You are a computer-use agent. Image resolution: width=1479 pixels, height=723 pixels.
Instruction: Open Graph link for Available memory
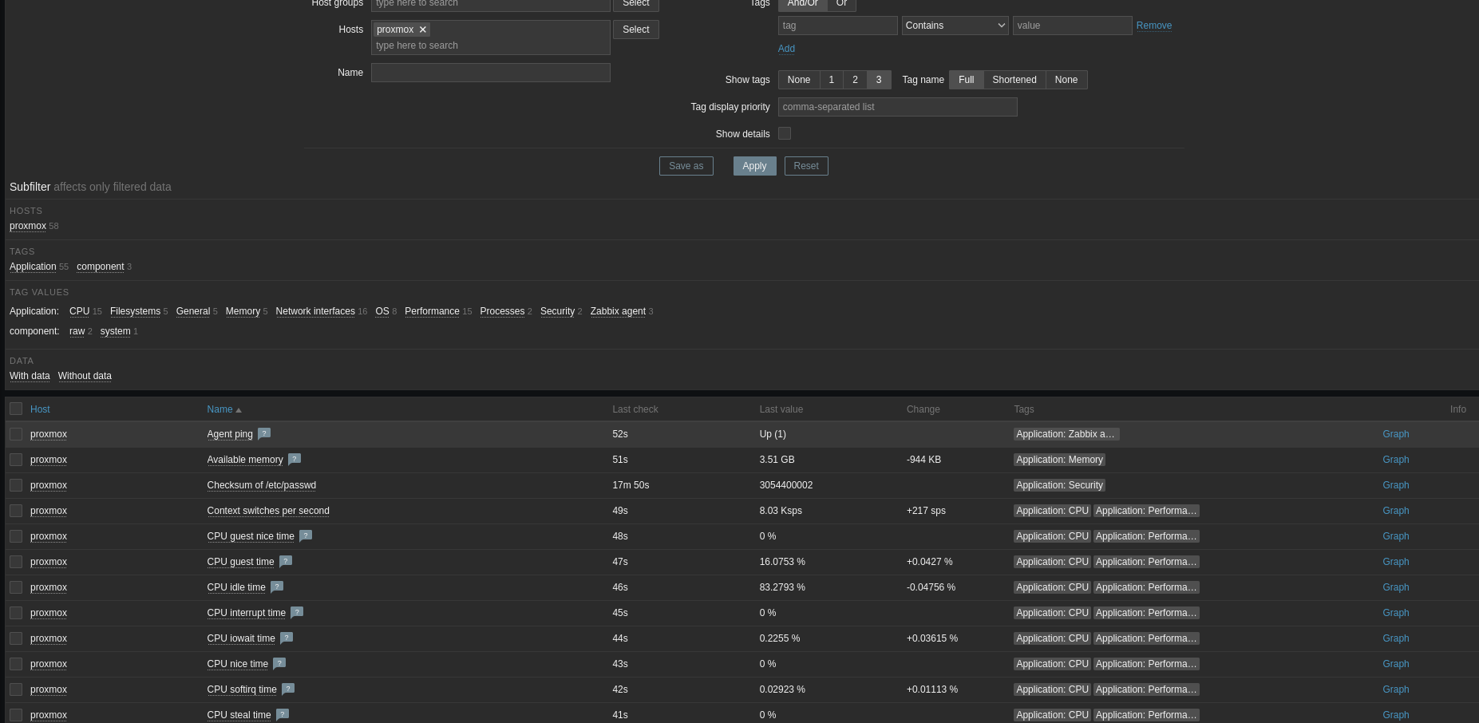[x=1395, y=460]
